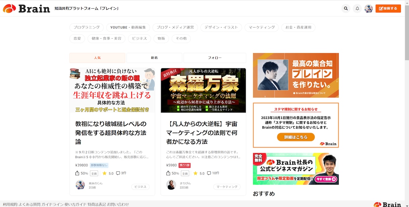This screenshot has width=409, height=207.
Task: Open notifications bell icon
Action: [x=357, y=8]
